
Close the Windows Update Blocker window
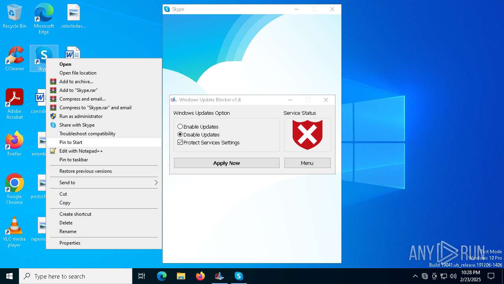coord(326,100)
